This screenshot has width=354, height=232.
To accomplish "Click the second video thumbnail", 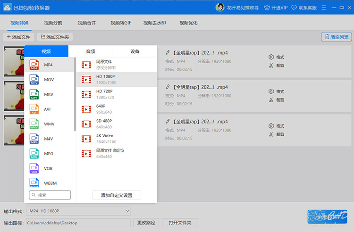I will [x=14, y=96].
